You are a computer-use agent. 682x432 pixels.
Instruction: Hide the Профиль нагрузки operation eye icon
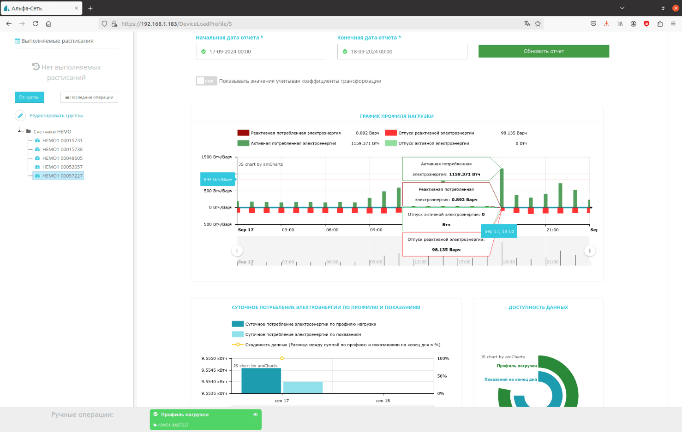(x=255, y=414)
